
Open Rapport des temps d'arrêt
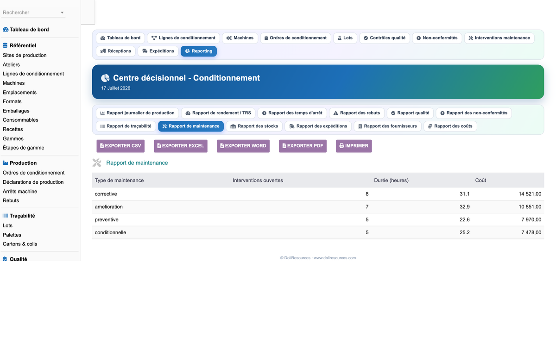pos(292,113)
